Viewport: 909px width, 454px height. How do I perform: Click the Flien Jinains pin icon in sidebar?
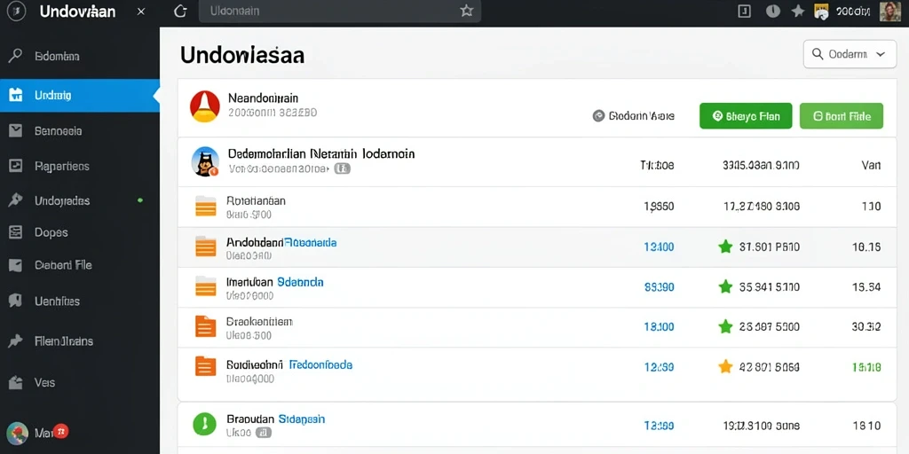16,341
